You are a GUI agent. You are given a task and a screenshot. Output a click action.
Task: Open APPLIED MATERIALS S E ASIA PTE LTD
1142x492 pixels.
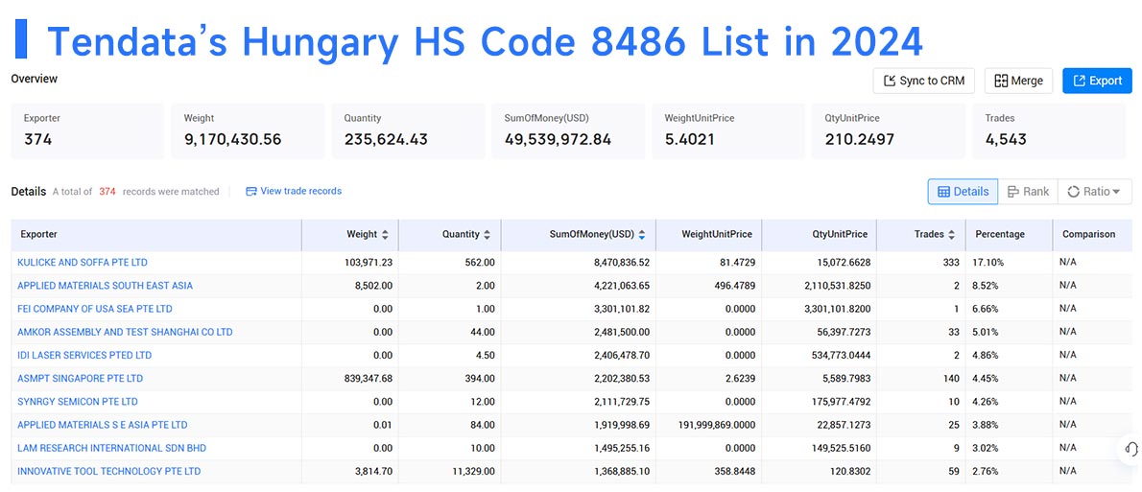coord(102,425)
